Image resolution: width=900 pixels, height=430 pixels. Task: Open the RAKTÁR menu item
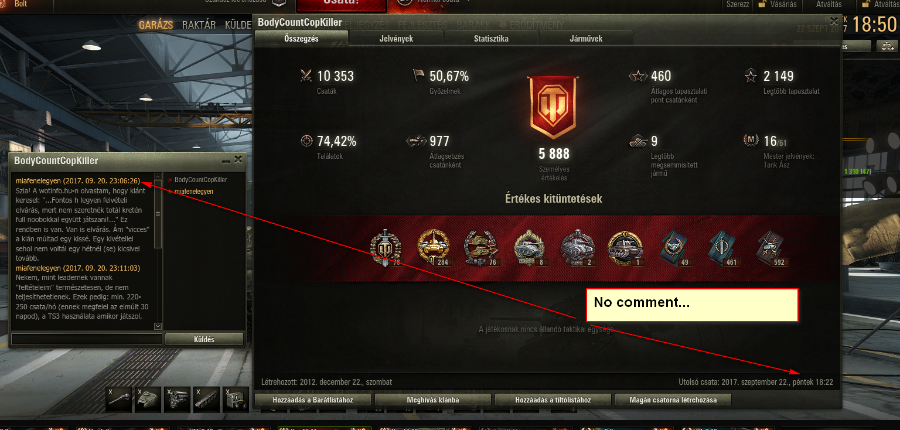pyautogui.click(x=199, y=25)
